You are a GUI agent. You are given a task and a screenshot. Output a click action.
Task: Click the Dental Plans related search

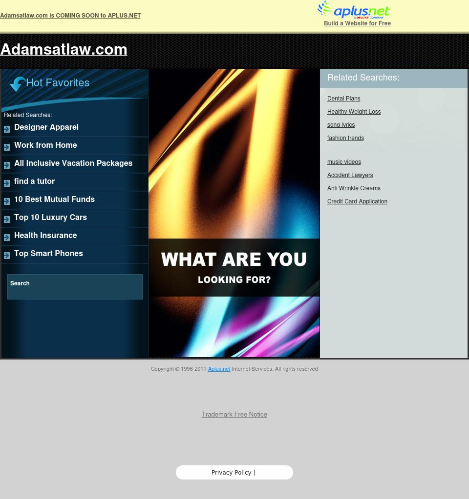tap(344, 99)
